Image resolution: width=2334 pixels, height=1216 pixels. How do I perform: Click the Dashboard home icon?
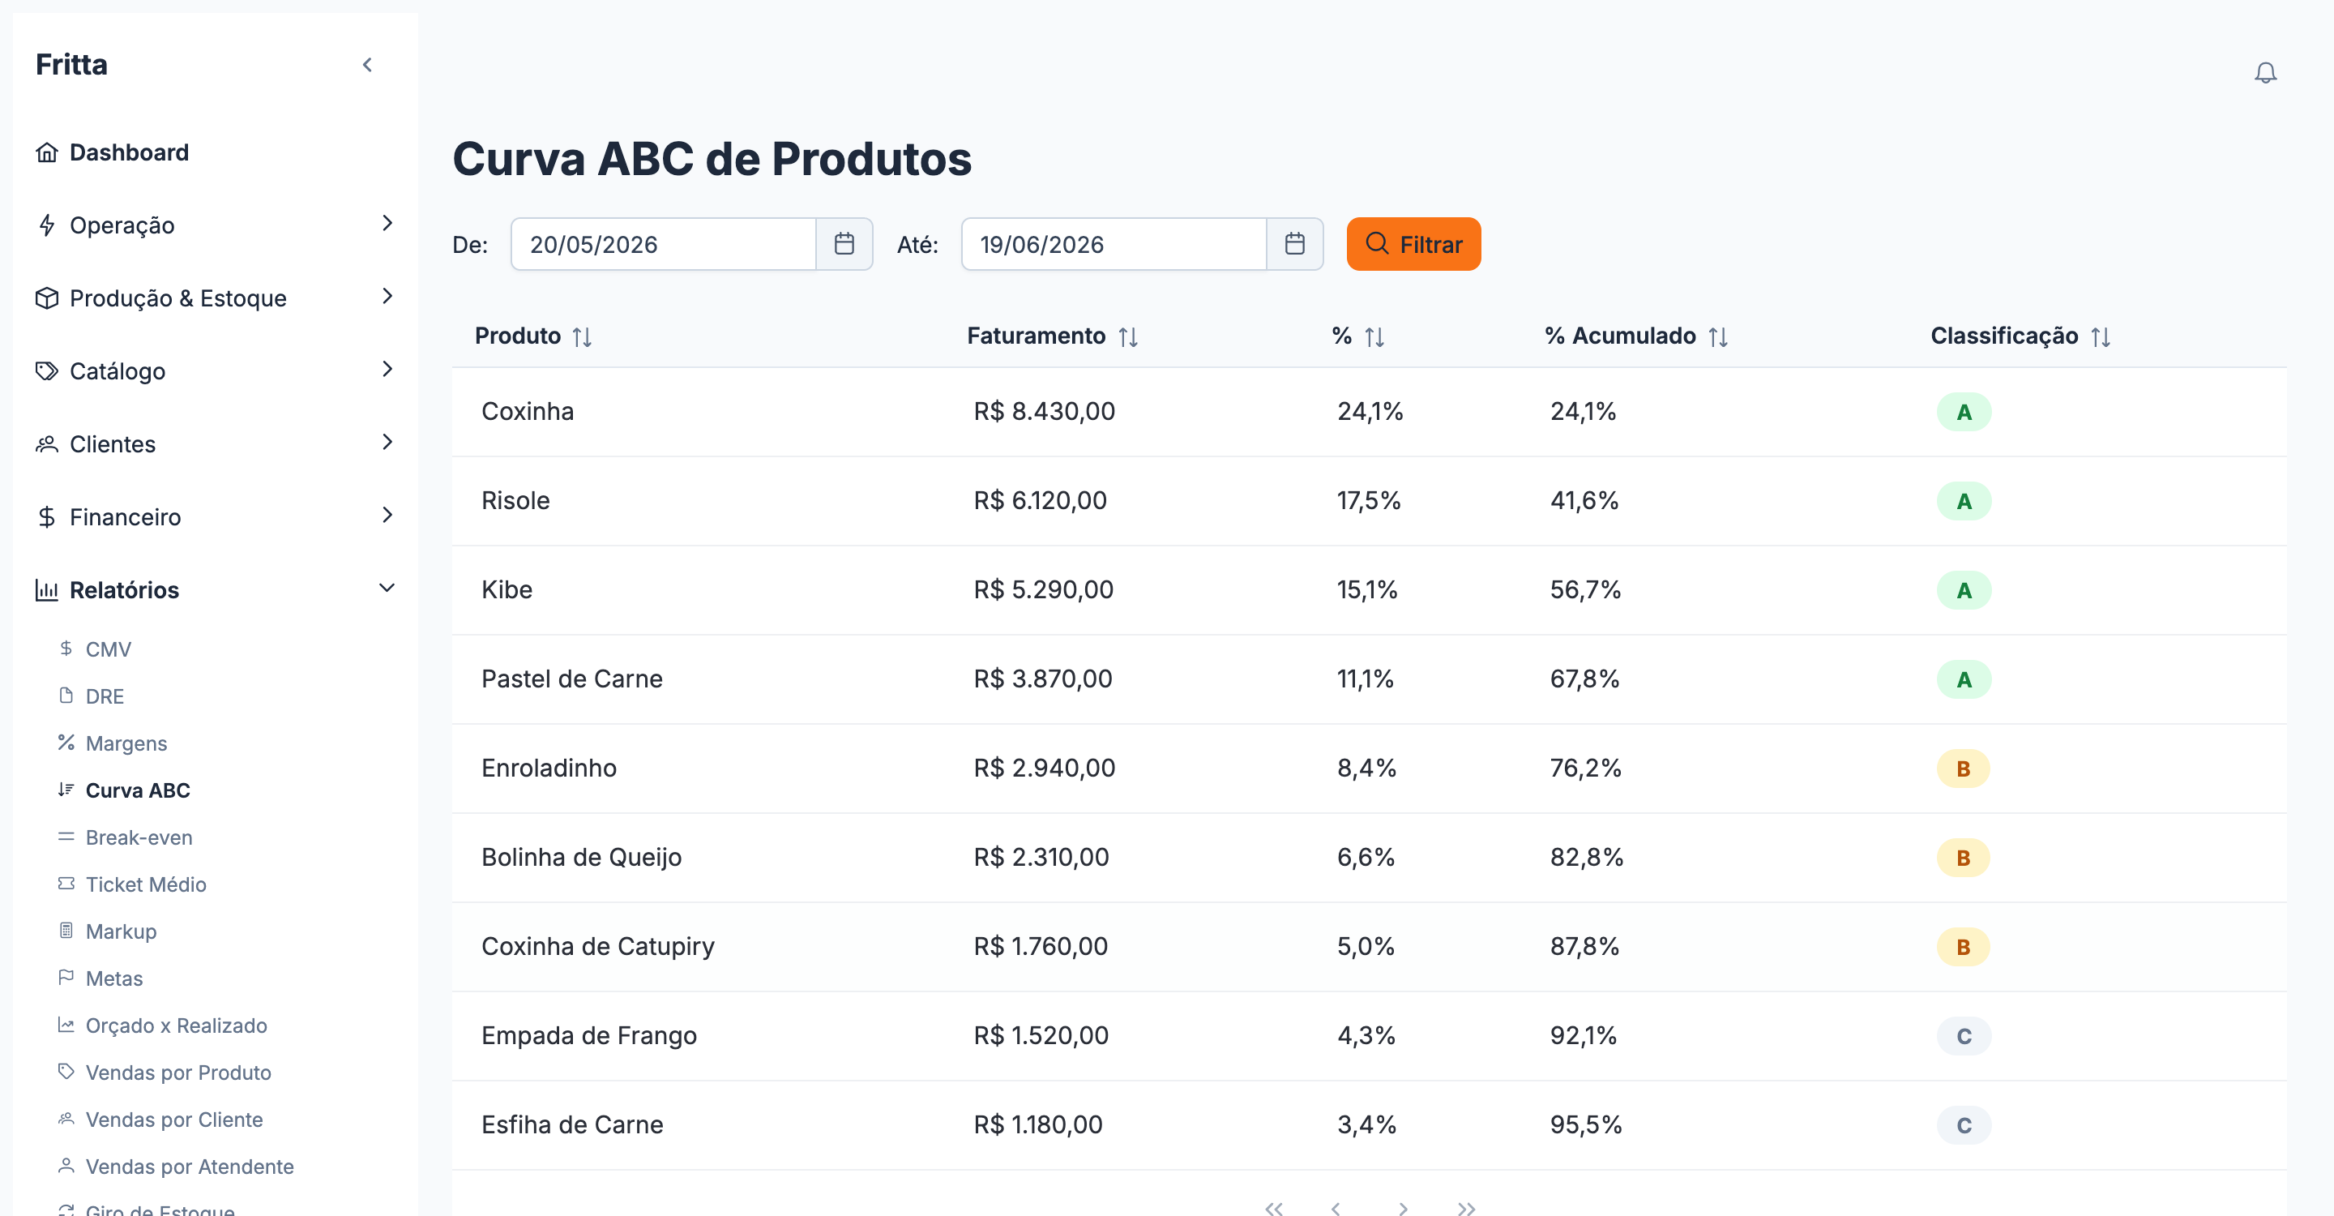click(47, 152)
